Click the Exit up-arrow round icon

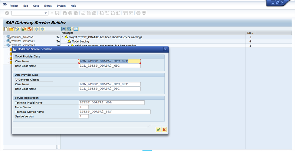point(70,13)
